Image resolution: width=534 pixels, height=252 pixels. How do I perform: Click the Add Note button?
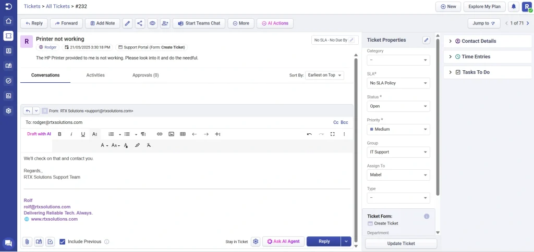tap(102, 23)
